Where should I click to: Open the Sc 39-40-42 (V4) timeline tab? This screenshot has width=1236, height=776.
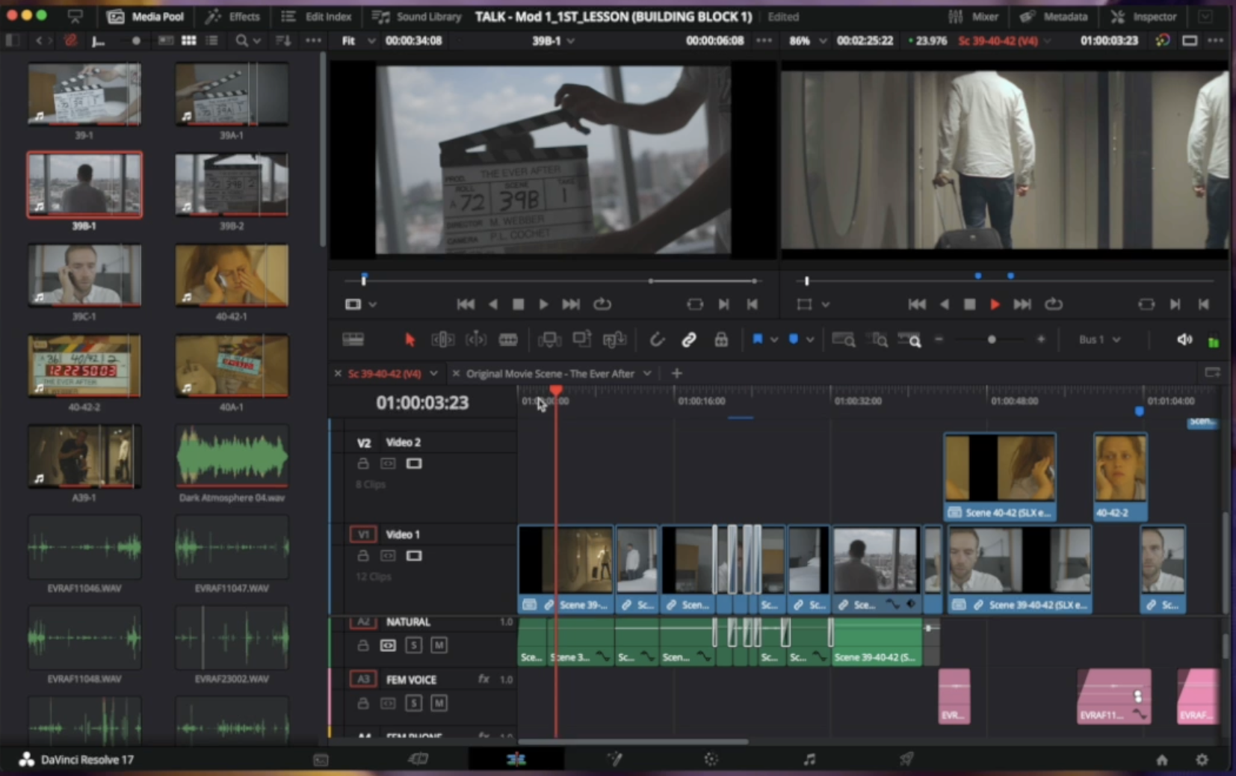pyautogui.click(x=384, y=374)
